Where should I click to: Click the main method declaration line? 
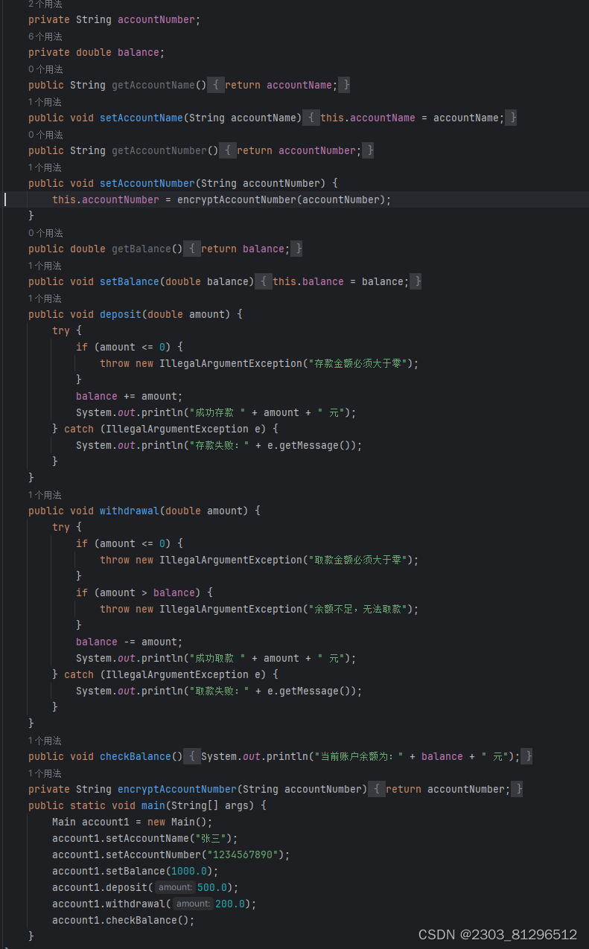147,805
